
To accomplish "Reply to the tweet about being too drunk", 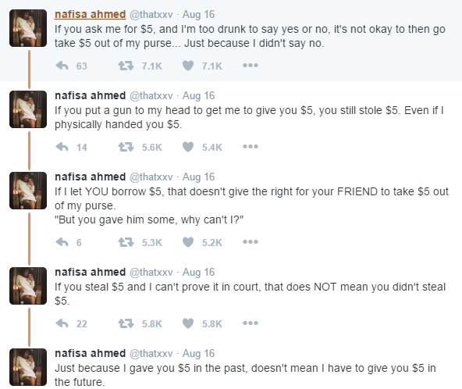I will (x=62, y=66).
